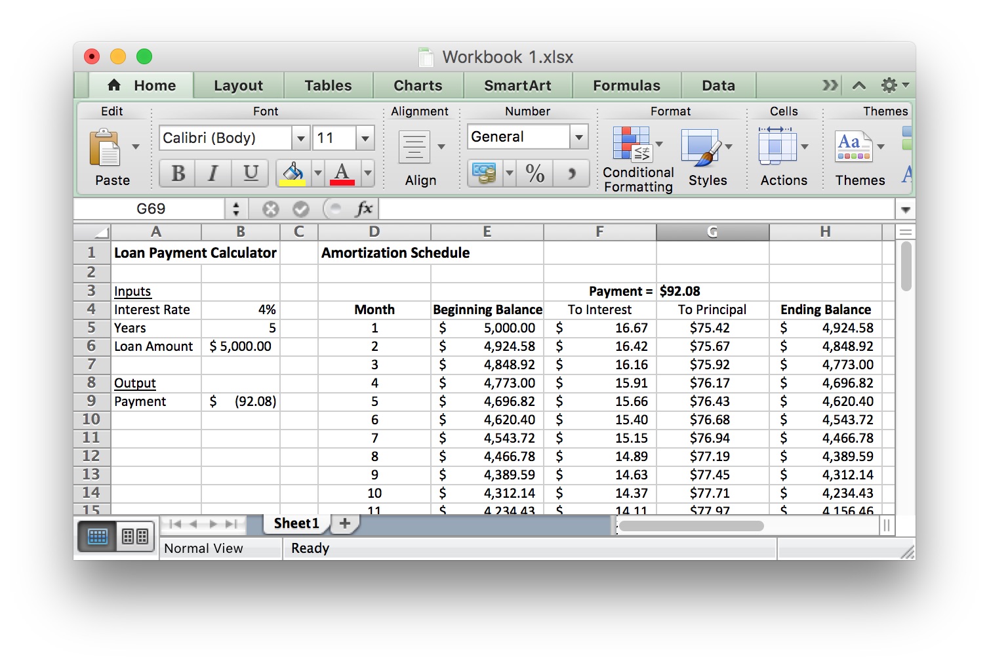Viewport: 989px width, 665px height.
Task: Expand the Calibri font name dropdown
Action: 301,138
